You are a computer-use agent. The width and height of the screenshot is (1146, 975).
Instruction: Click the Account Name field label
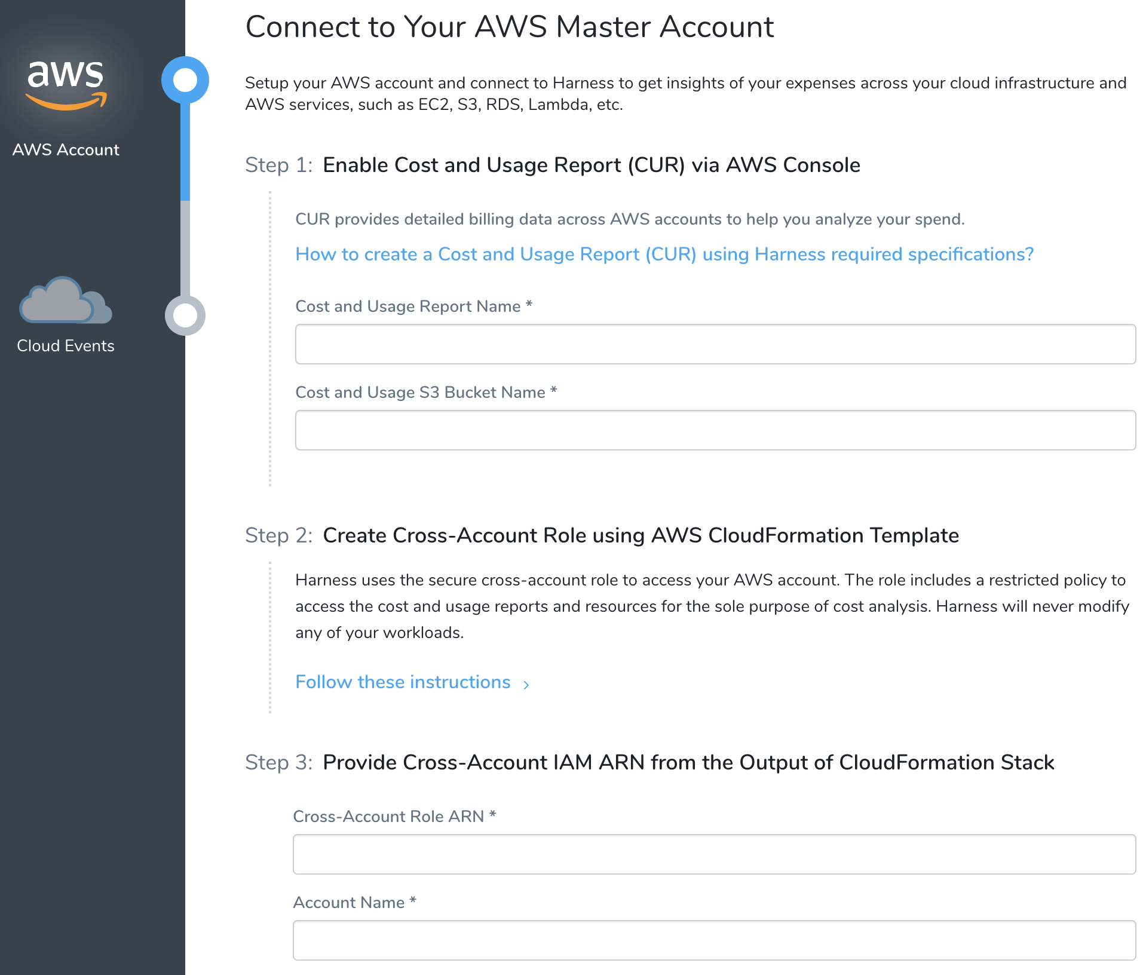point(355,902)
